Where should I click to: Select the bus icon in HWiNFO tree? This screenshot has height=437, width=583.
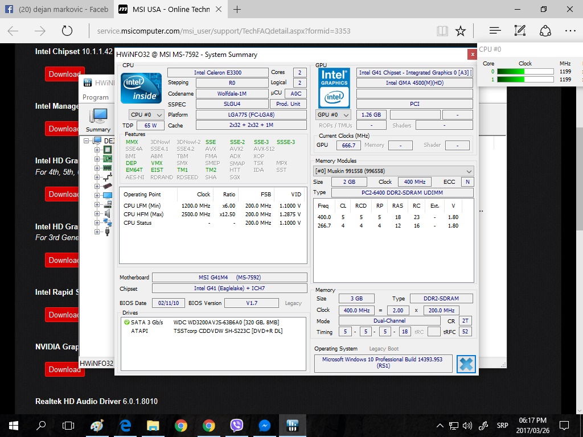pos(108,178)
